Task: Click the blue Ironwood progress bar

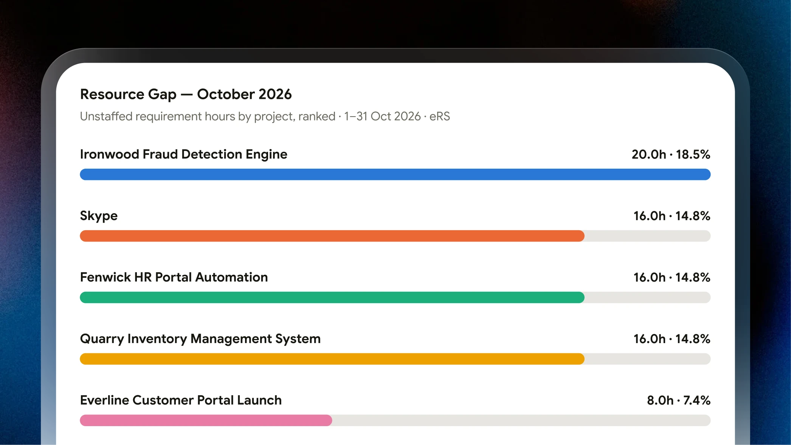Action: coord(395,174)
